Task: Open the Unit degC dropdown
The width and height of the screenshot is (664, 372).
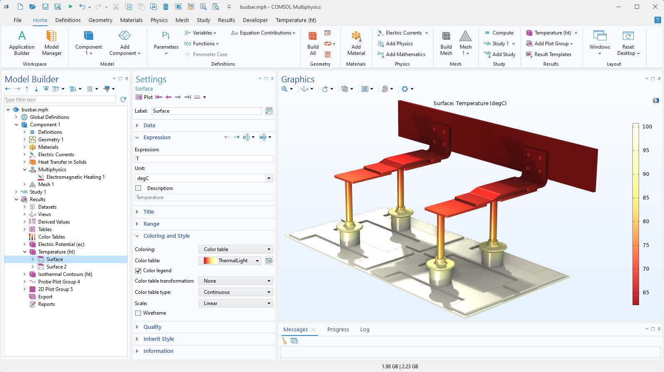Action: tap(269, 178)
